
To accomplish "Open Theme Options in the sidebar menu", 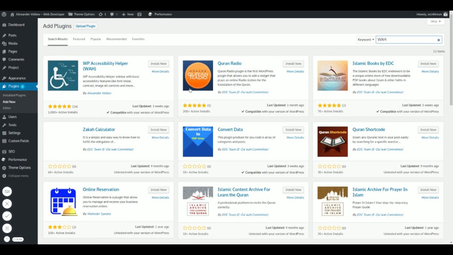I will pyautogui.click(x=19, y=168).
